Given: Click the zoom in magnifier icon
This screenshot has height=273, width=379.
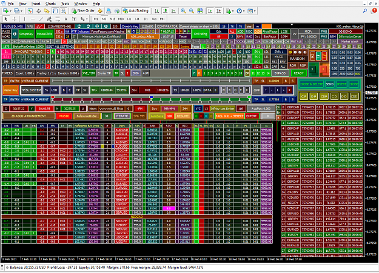Looking at the screenshot, I should tap(183, 11).
